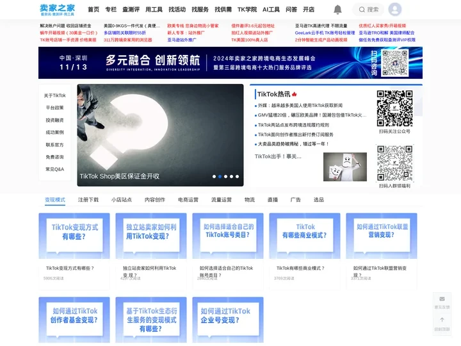Click the 回到顶部 arrow icon

tap(442, 320)
